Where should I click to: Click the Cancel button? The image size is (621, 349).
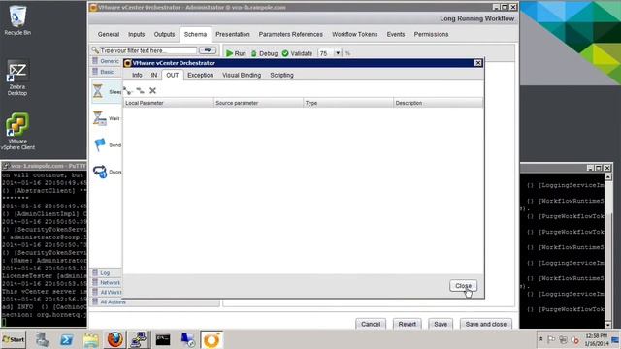(x=371, y=324)
